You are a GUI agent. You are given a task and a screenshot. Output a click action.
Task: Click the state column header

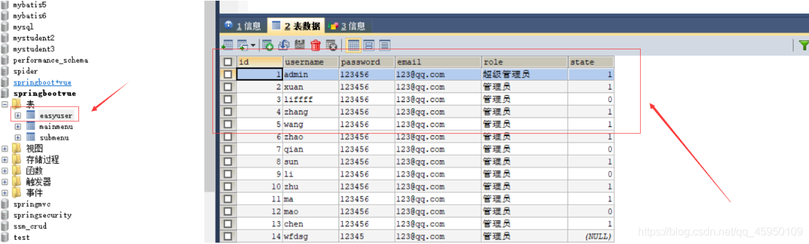tap(591, 62)
